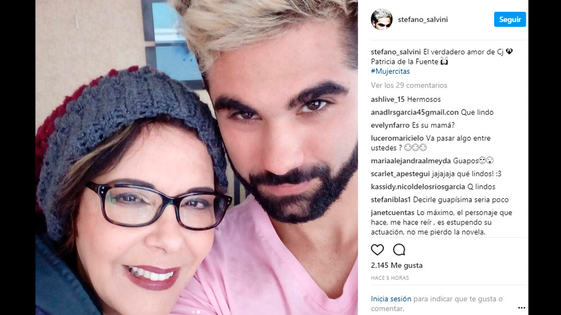The height and width of the screenshot is (315, 561).
Task: Follow with the Seguir button
Action: tap(510, 19)
